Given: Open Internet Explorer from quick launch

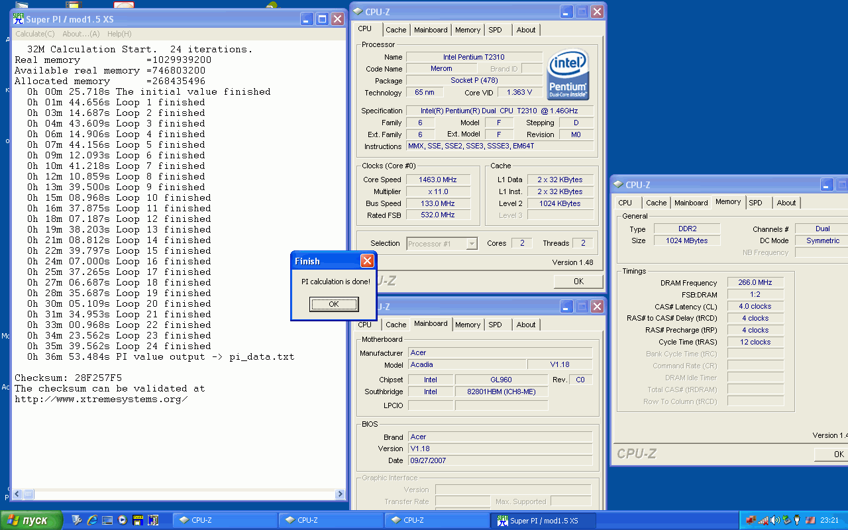Looking at the screenshot, I should click(x=92, y=520).
